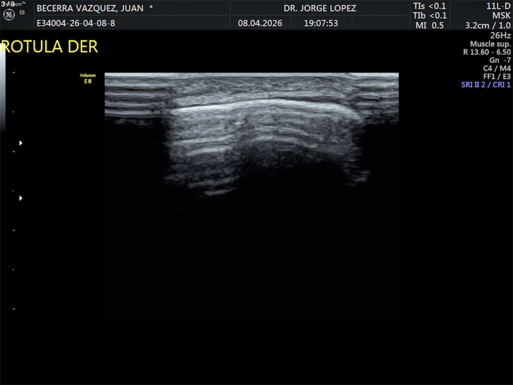Click the exam date 08.04.2026
513x385 pixels.
tap(260, 23)
